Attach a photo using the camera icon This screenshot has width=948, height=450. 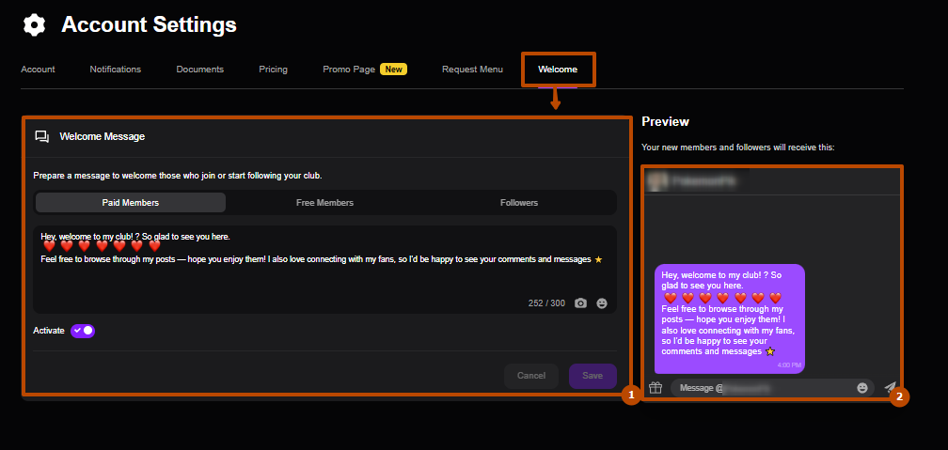[580, 303]
